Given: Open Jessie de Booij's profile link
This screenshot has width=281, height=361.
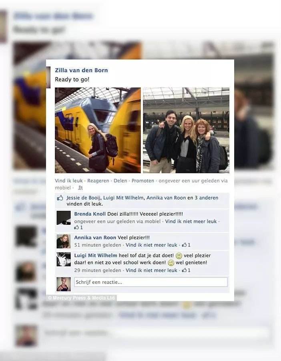Looking at the screenshot, I should [x=84, y=198].
